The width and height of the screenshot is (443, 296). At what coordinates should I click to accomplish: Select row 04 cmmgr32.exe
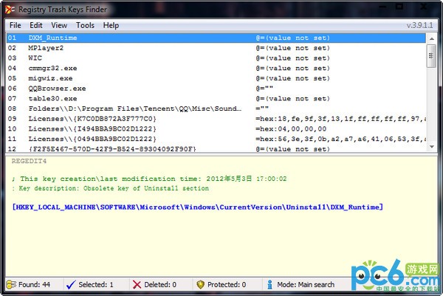216,69
